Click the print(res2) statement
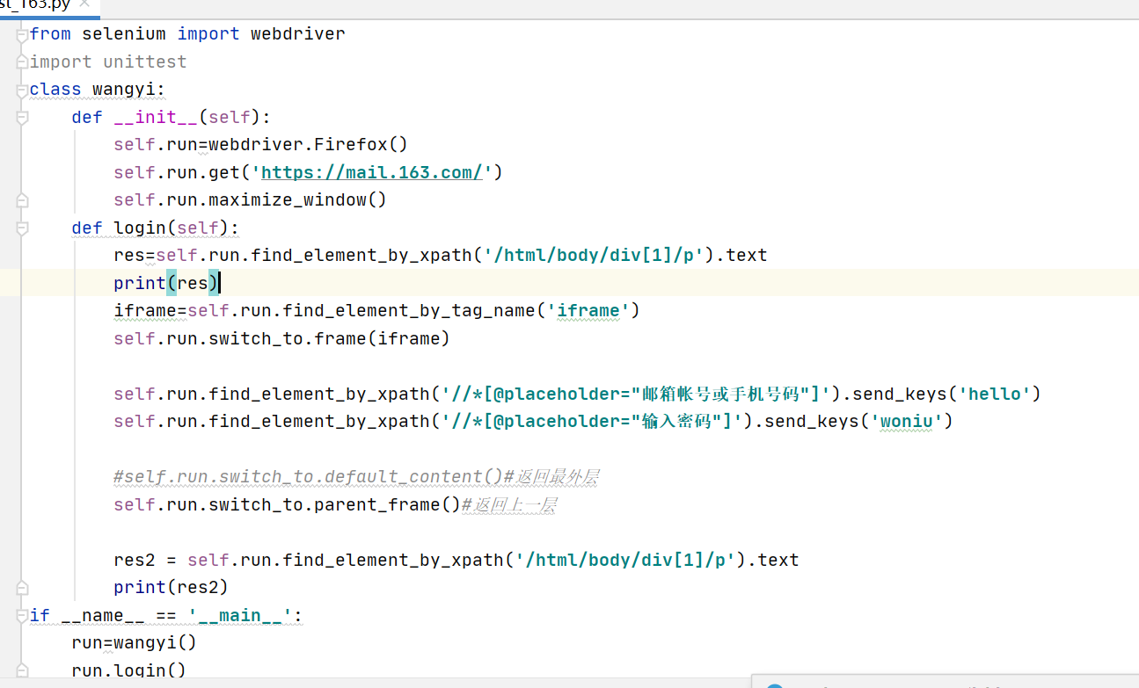This screenshot has height=688, width=1139. tap(172, 587)
